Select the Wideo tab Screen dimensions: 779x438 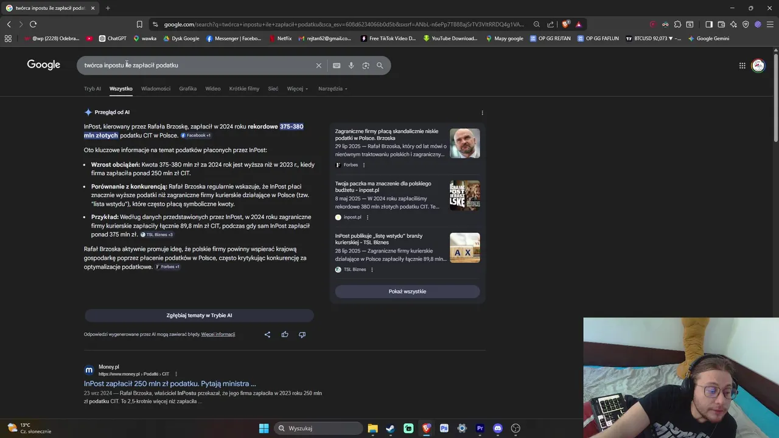click(213, 89)
